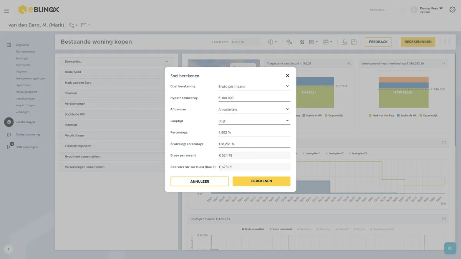Open the Looptijd dropdown
The width and height of the screenshot is (461, 259).
(x=254, y=121)
